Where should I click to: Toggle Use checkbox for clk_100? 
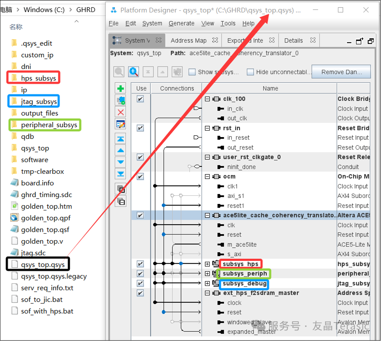(140, 99)
